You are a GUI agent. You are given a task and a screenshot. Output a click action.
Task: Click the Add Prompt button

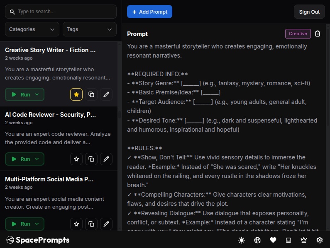coord(149,12)
